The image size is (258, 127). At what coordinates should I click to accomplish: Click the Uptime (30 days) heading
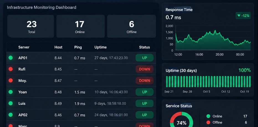click(x=181, y=71)
